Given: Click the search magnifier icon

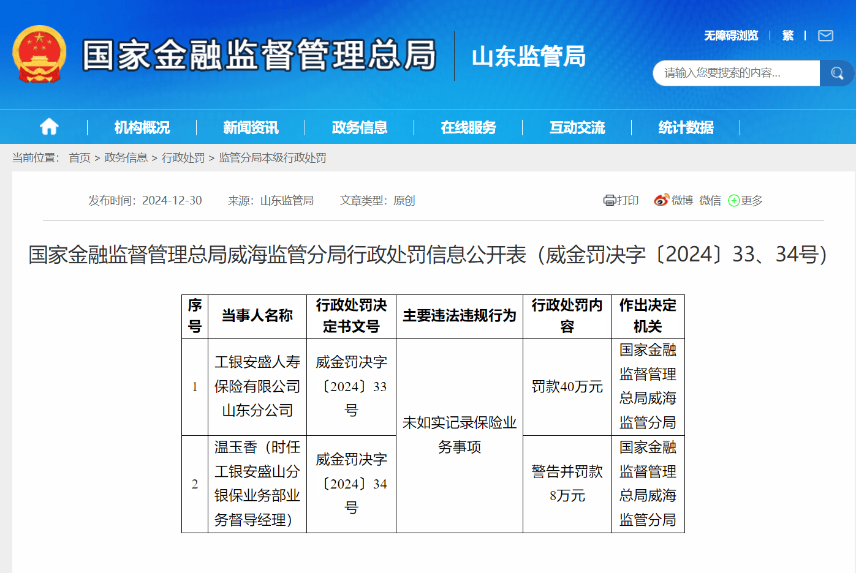Looking at the screenshot, I should pos(837,73).
